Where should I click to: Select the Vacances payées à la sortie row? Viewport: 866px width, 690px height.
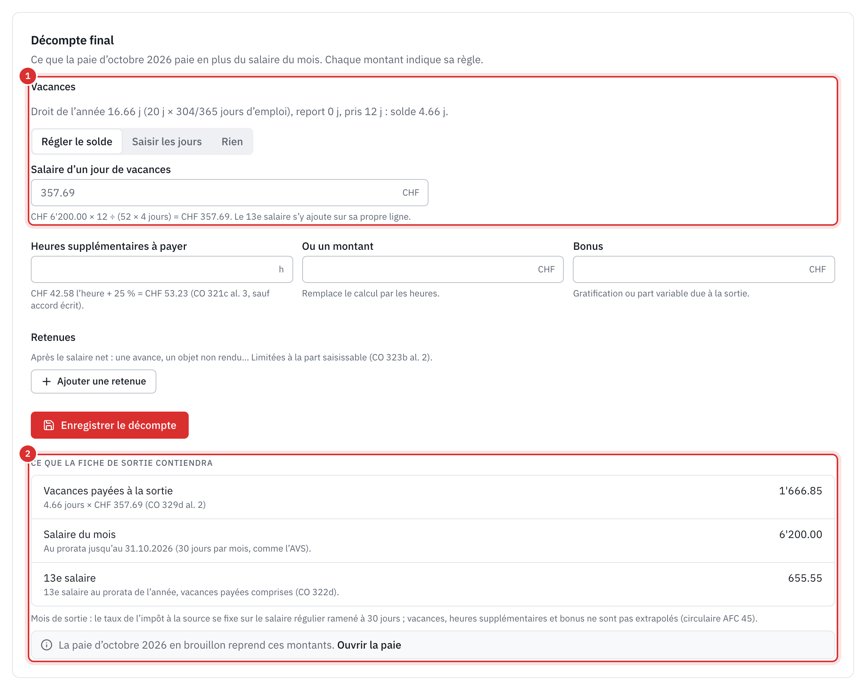click(433, 497)
